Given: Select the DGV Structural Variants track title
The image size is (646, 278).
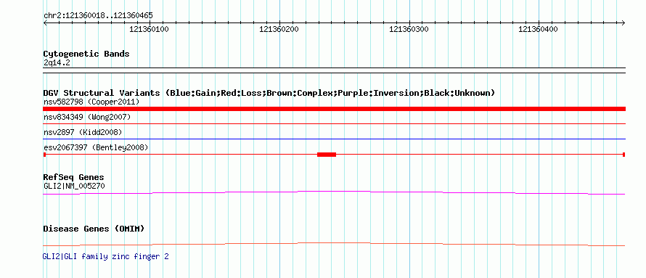Looking at the screenshot, I should pos(269,93).
